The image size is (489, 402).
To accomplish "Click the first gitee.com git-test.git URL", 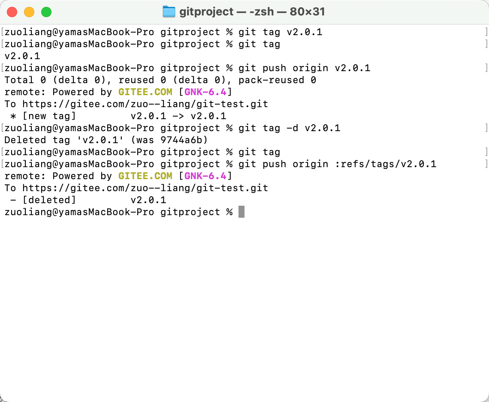I will pos(145,104).
